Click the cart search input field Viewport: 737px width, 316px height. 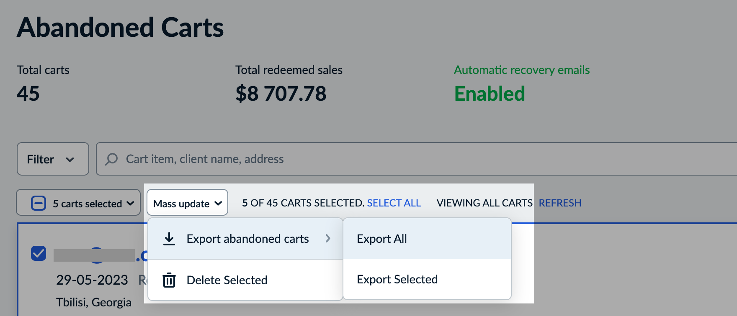coord(293,159)
